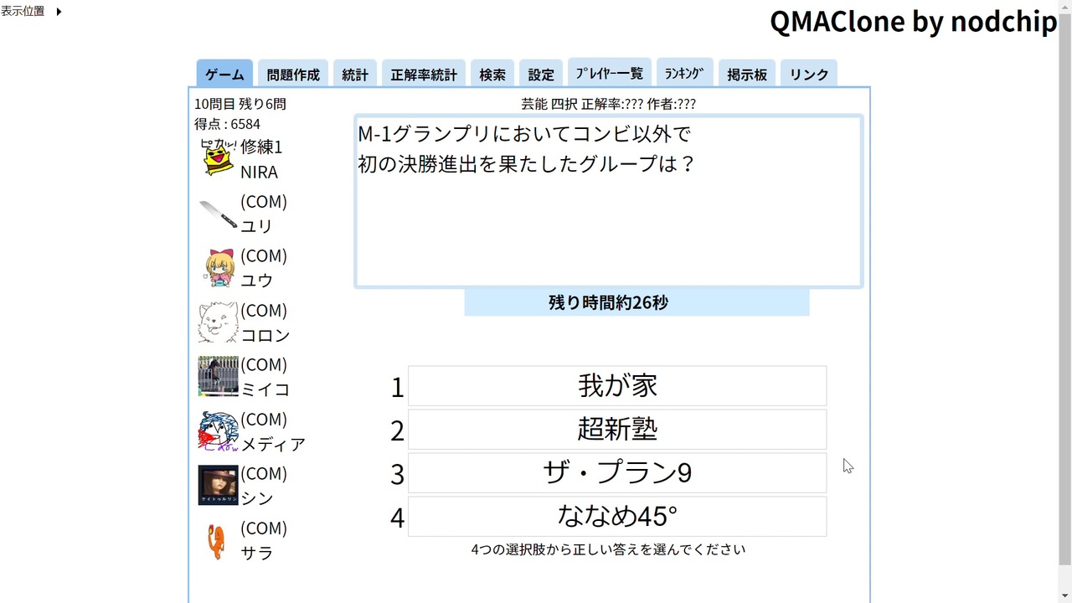This screenshot has height=603, width=1072.
Task: Expand the 表示位置 panel arrow
Action: pyautogui.click(x=57, y=11)
